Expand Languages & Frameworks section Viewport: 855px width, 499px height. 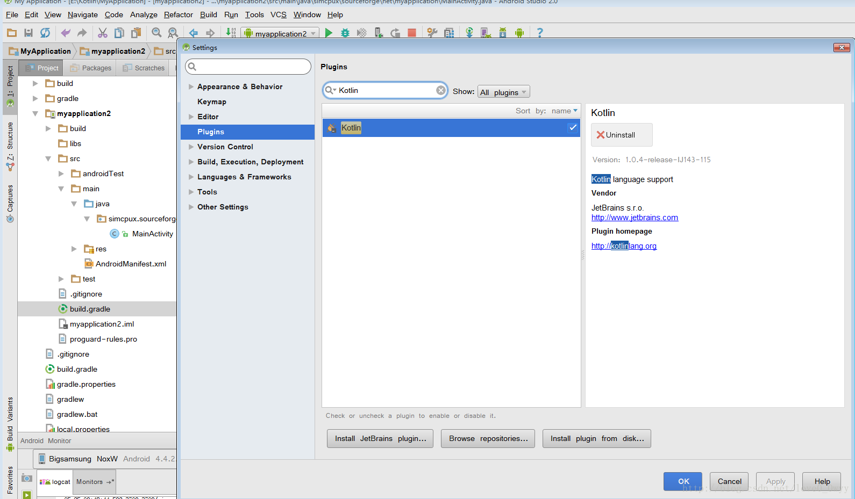pyautogui.click(x=191, y=177)
